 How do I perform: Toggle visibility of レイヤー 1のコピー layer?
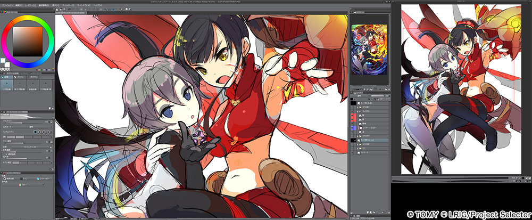[x=352, y=128]
